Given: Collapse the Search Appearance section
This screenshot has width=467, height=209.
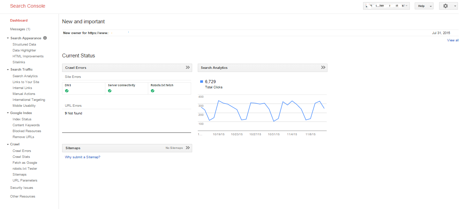Looking at the screenshot, I should [8, 38].
